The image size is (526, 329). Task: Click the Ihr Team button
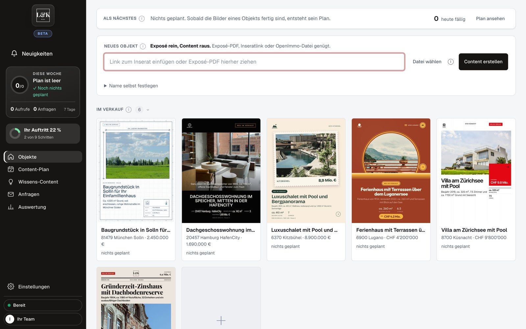tap(43, 319)
